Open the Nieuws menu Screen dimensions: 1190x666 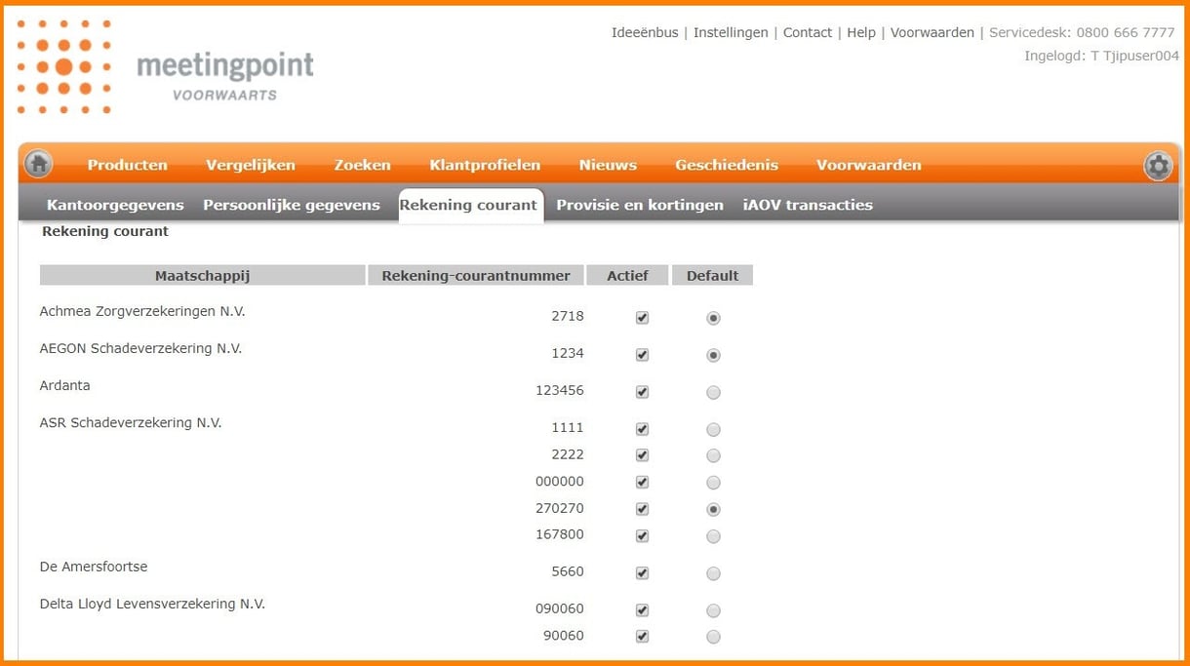click(x=608, y=165)
